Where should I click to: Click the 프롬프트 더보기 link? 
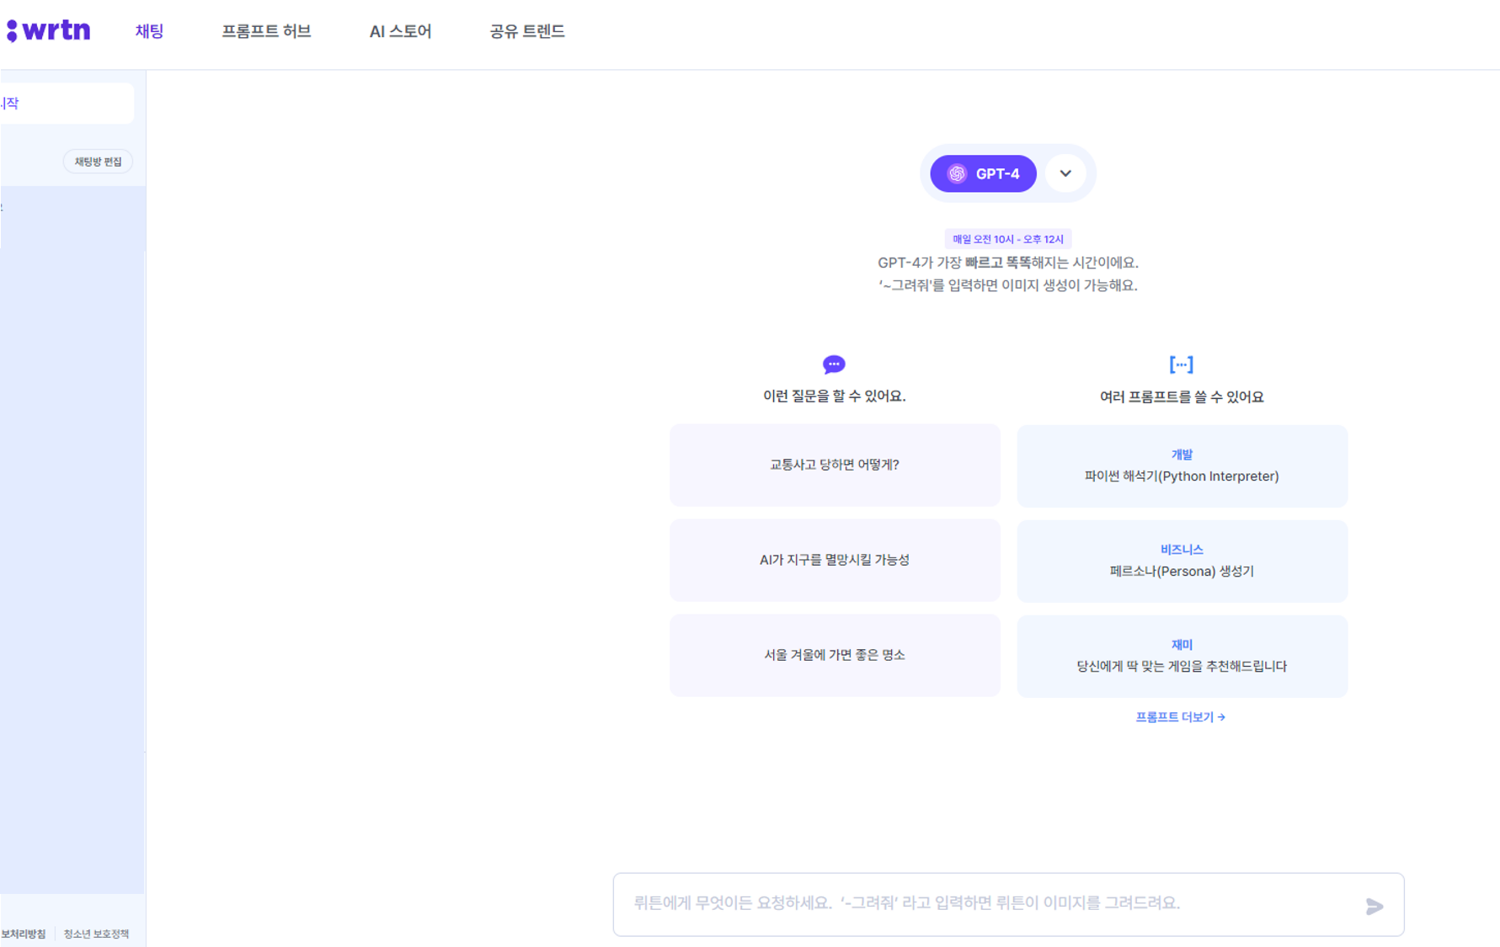(1174, 716)
